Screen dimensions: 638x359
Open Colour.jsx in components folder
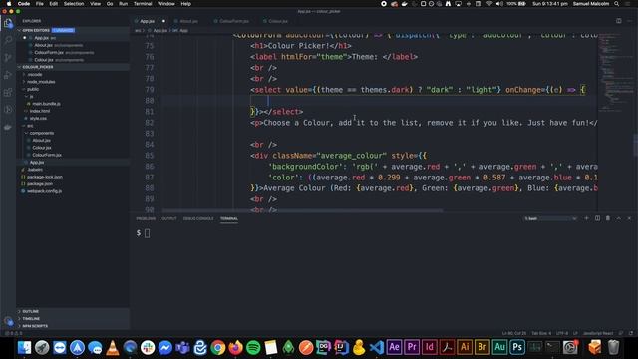pos(42,148)
